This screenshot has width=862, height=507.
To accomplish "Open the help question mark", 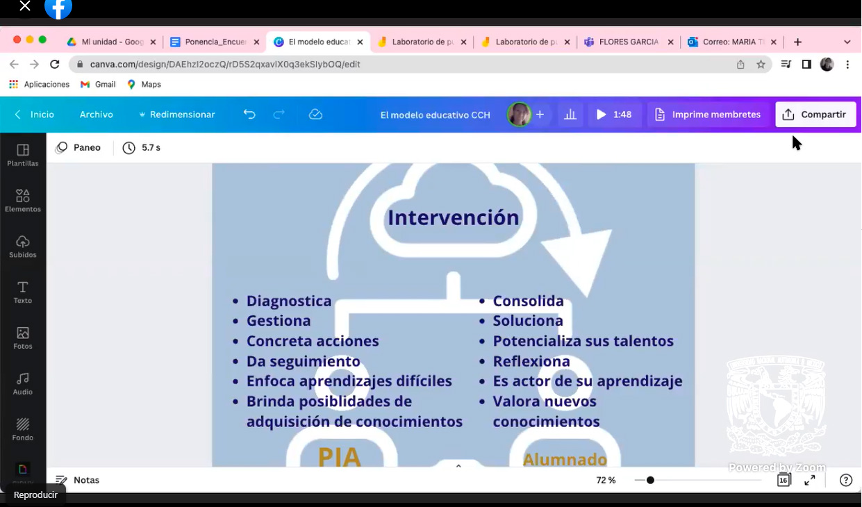I will pos(846,480).
